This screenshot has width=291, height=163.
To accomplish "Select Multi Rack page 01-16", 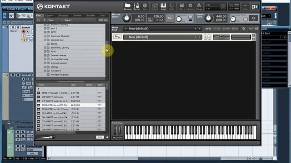I will 208,29.
